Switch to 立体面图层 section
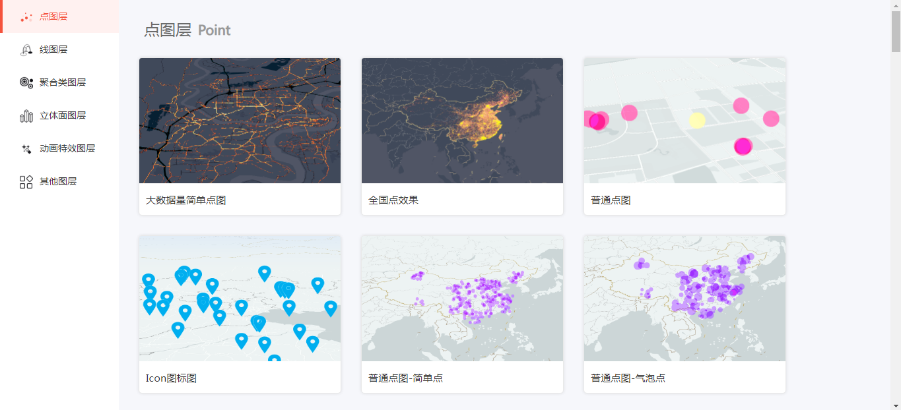Screen dimensions: 901x410 [x=59, y=115]
